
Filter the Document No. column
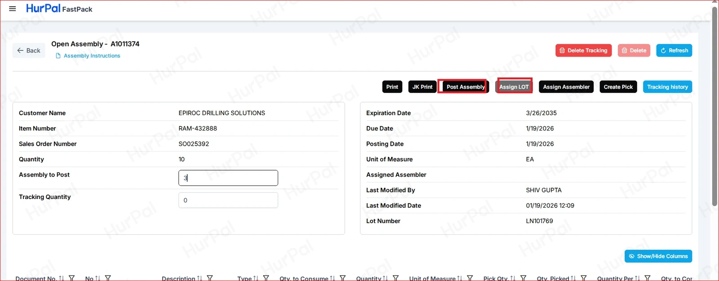71,278
